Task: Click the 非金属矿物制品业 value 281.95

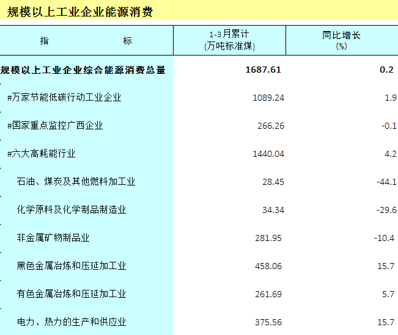Action: tap(268, 238)
